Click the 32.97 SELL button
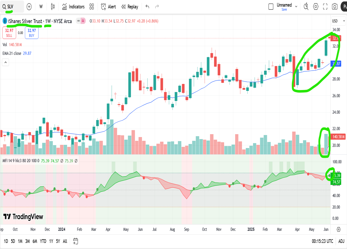The height and width of the screenshot is (249, 347). [x=9, y=33]
